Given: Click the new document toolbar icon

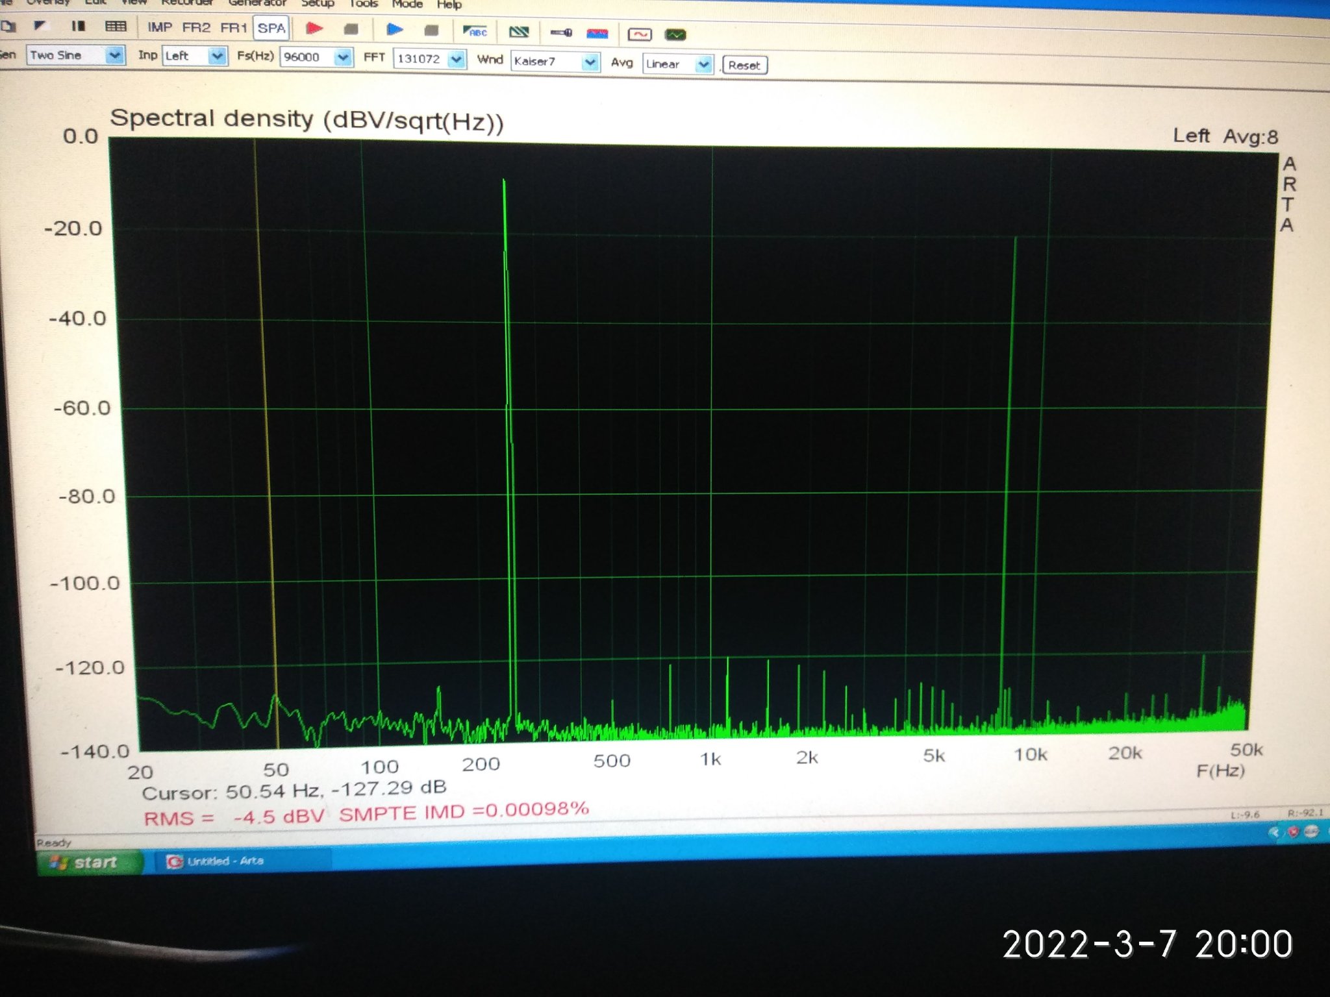Looking at the screenshot, I should point(8,27).
